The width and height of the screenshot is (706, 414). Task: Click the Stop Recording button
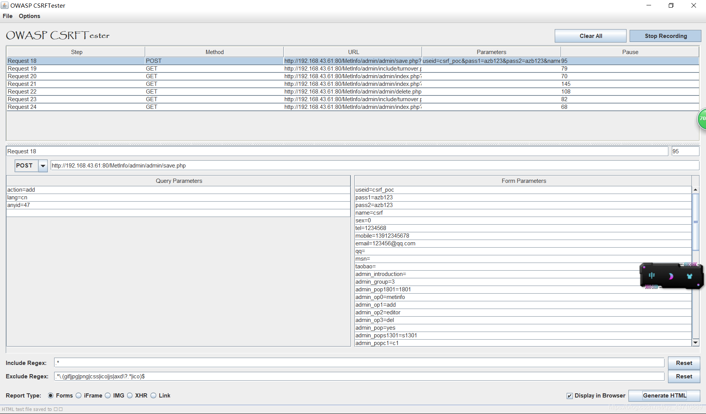pos(666,36)
